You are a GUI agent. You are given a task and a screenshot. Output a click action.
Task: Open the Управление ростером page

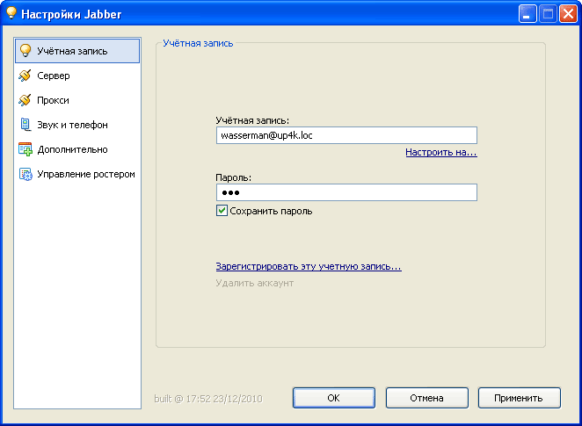coord(85,174)
